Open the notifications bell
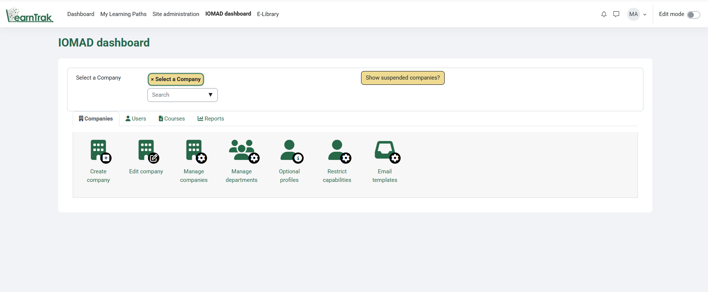 [x=604, y=14]
